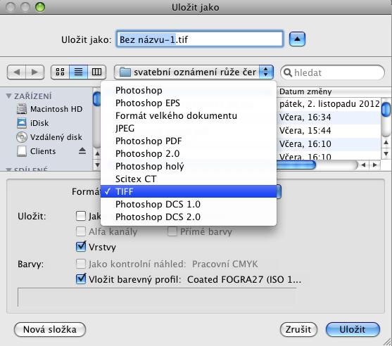Viewport: 392px width, 346px height.
Task: Choose Photoshop DCS 1.0 format
Action: (189, 205)
